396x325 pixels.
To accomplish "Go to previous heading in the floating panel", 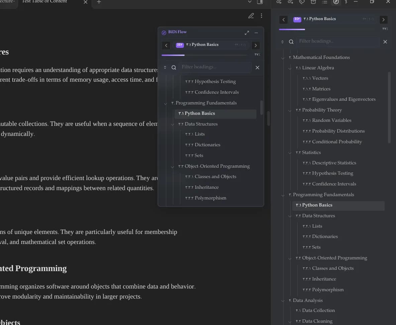I will 166,46.
